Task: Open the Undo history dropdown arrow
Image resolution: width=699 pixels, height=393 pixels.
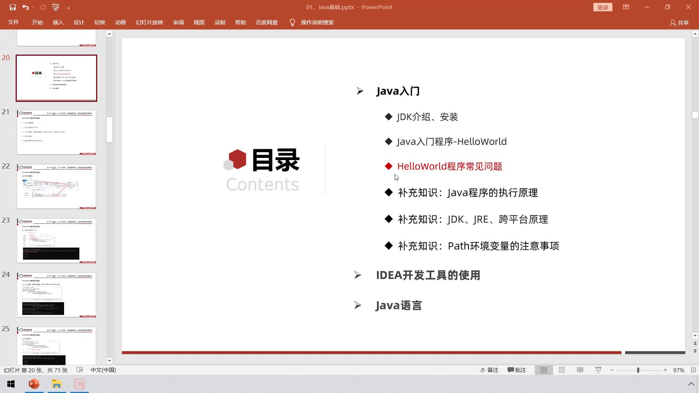Action: pyautogui.click(x=33, y=7)
